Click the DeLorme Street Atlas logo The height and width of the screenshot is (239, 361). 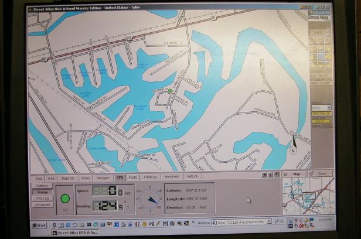tap(319, 15)
